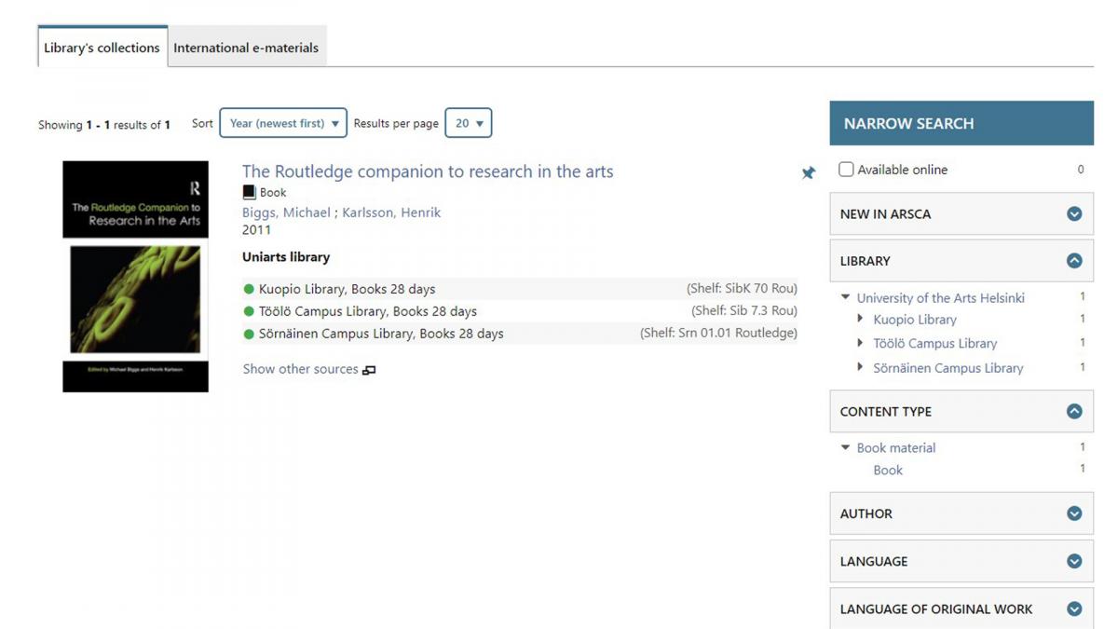1118x629 pixels.
Task: Filter by Sörnäinen Campus Library facet
Action: [948, 368]
